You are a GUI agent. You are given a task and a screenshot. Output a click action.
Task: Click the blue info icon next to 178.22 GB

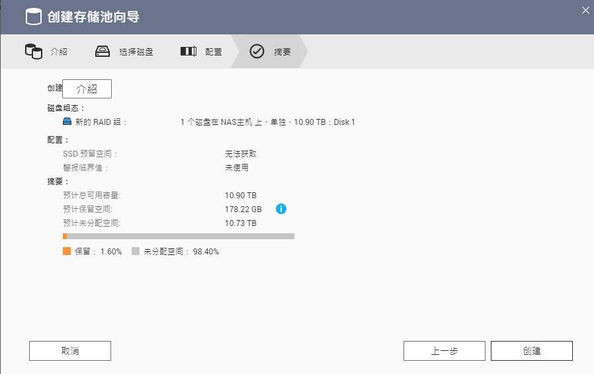[281, 209]
